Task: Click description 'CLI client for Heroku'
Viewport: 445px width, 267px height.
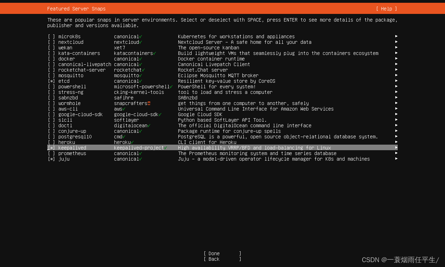Action: (x=207, y=142)
